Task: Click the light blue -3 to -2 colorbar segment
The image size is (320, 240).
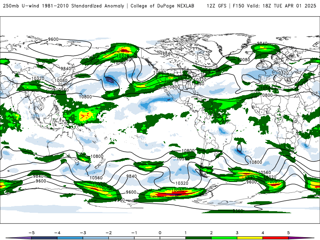Action: (x=96, y=238)
